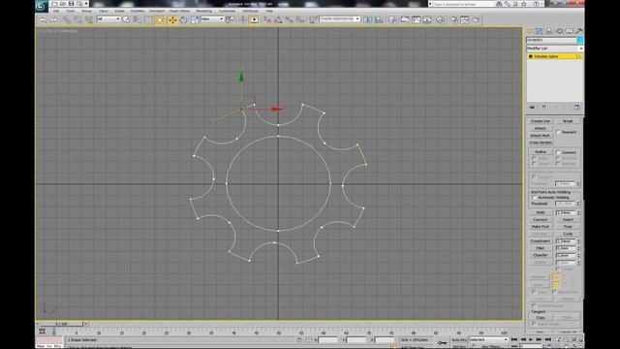Image resolution: width=620 pixels, height=349 pixels.
Task: Open the Modifiers menu
Action: [x=138, y=11]
